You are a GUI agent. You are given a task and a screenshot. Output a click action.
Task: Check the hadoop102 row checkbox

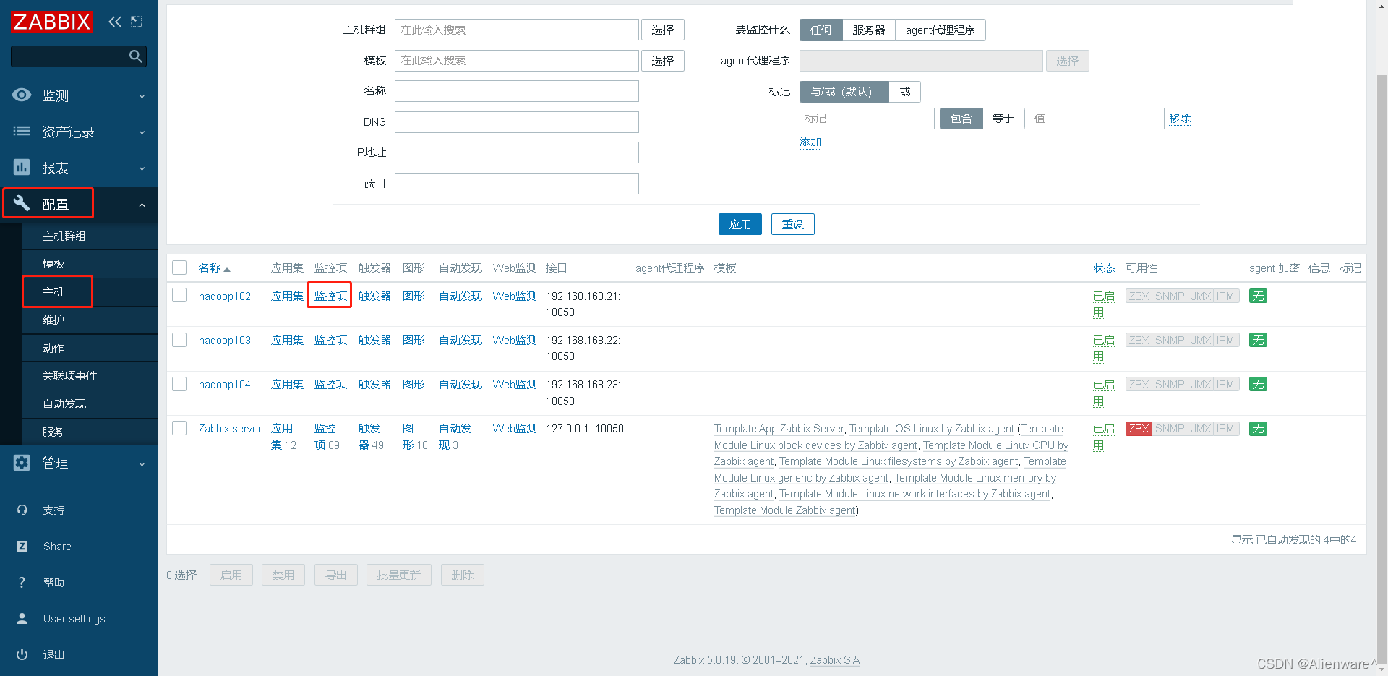tap(179, 295)
